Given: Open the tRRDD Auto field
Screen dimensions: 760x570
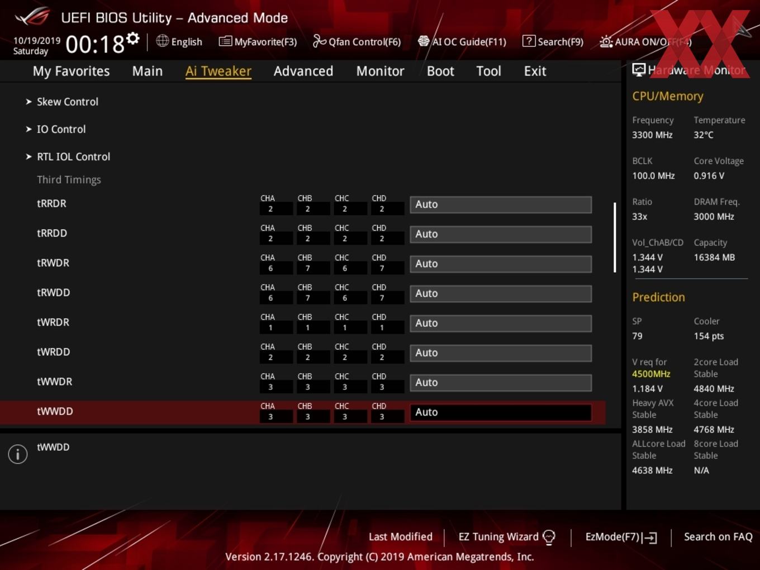Looking at the screenshot, I should [x=501, y=234].
